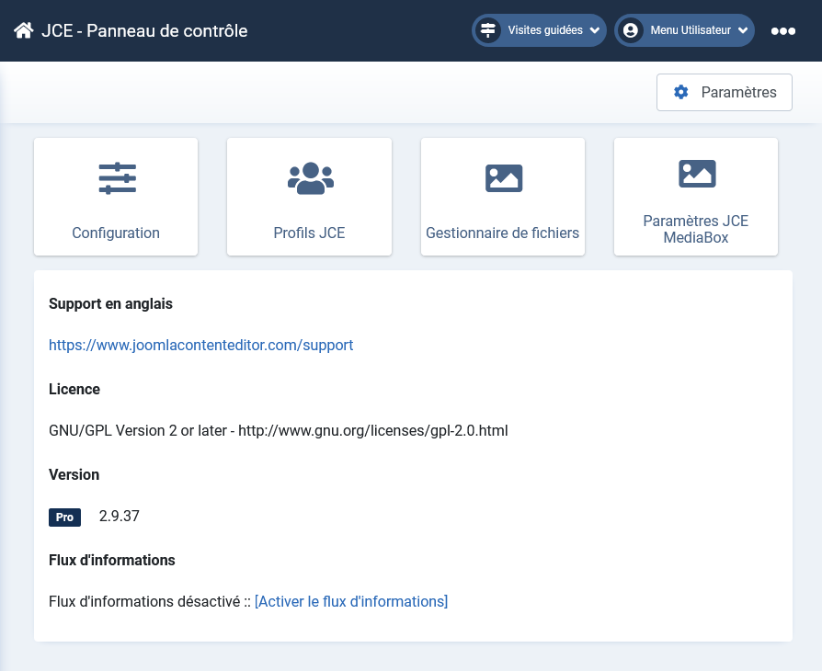Click the Version heading
This screenshot has width=822, height=671.
(74, 474)
